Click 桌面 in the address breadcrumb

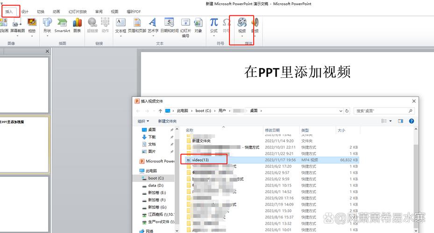click(x=254, y=111)
